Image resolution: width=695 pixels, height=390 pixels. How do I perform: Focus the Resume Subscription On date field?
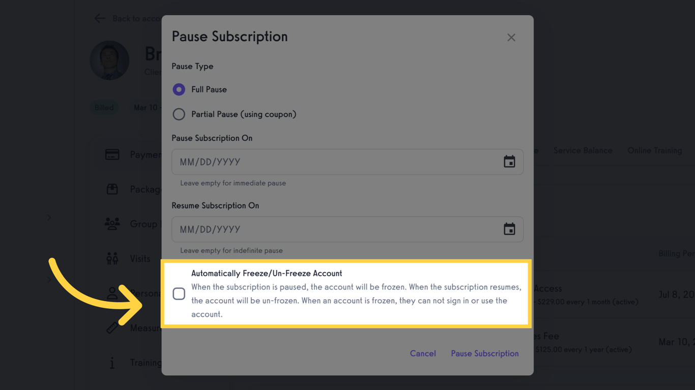[x=336, y=230]
